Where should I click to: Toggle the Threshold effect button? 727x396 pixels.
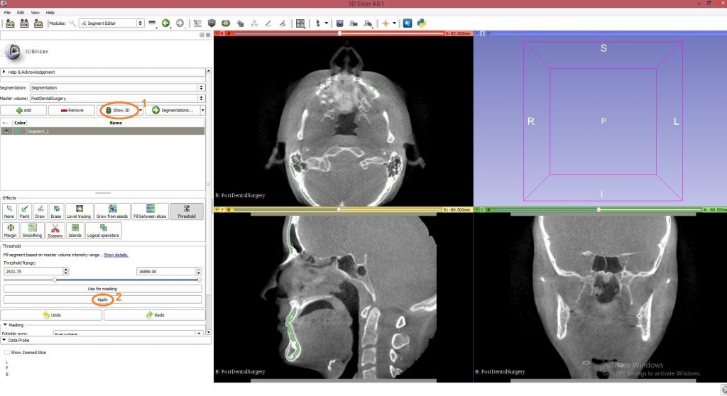(x=187, y=211)
